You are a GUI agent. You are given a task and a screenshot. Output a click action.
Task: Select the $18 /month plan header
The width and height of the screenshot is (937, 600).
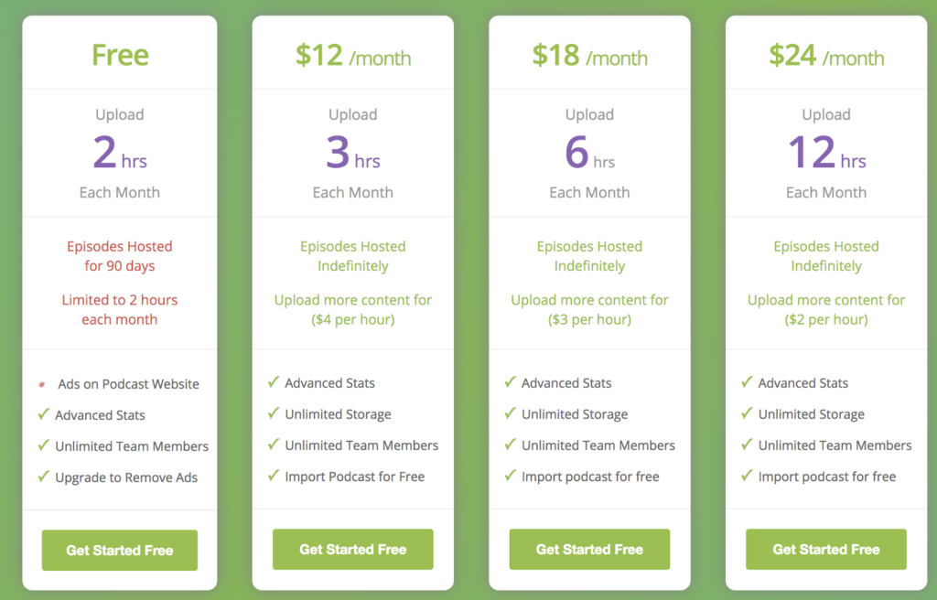click(x=589, y=57)
